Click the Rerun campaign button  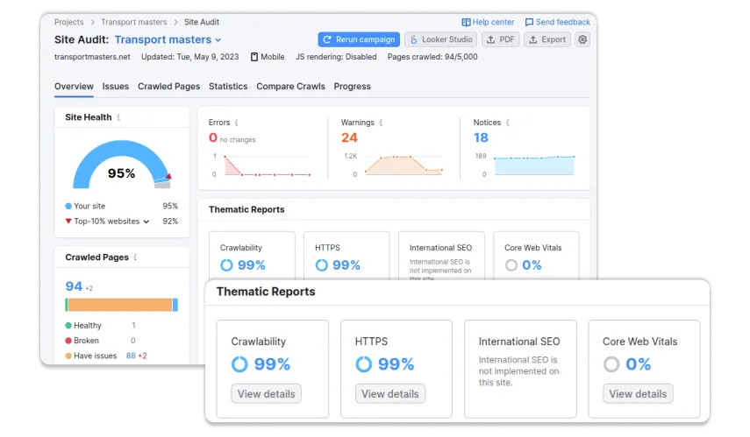[x=359, y=39]
